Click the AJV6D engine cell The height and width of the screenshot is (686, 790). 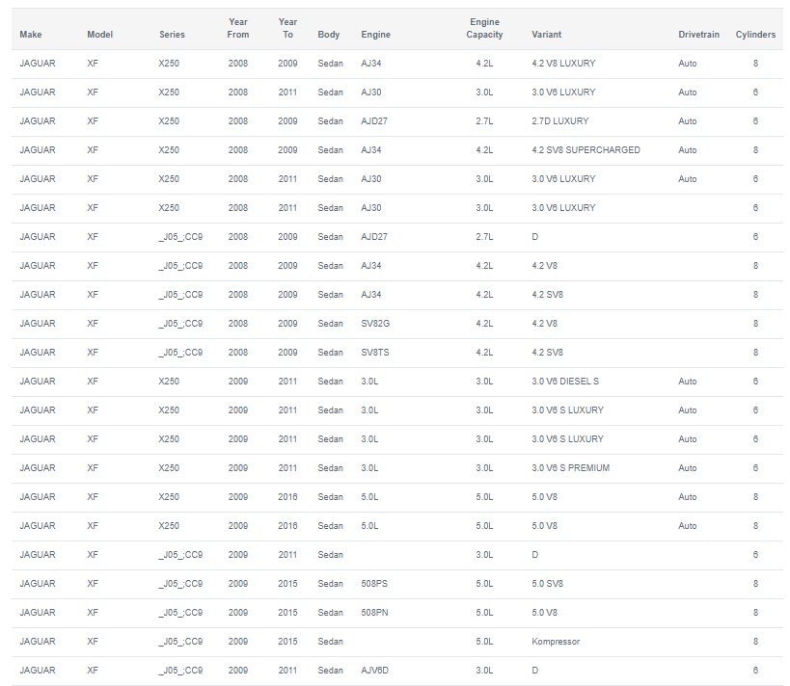coord(375,671)
